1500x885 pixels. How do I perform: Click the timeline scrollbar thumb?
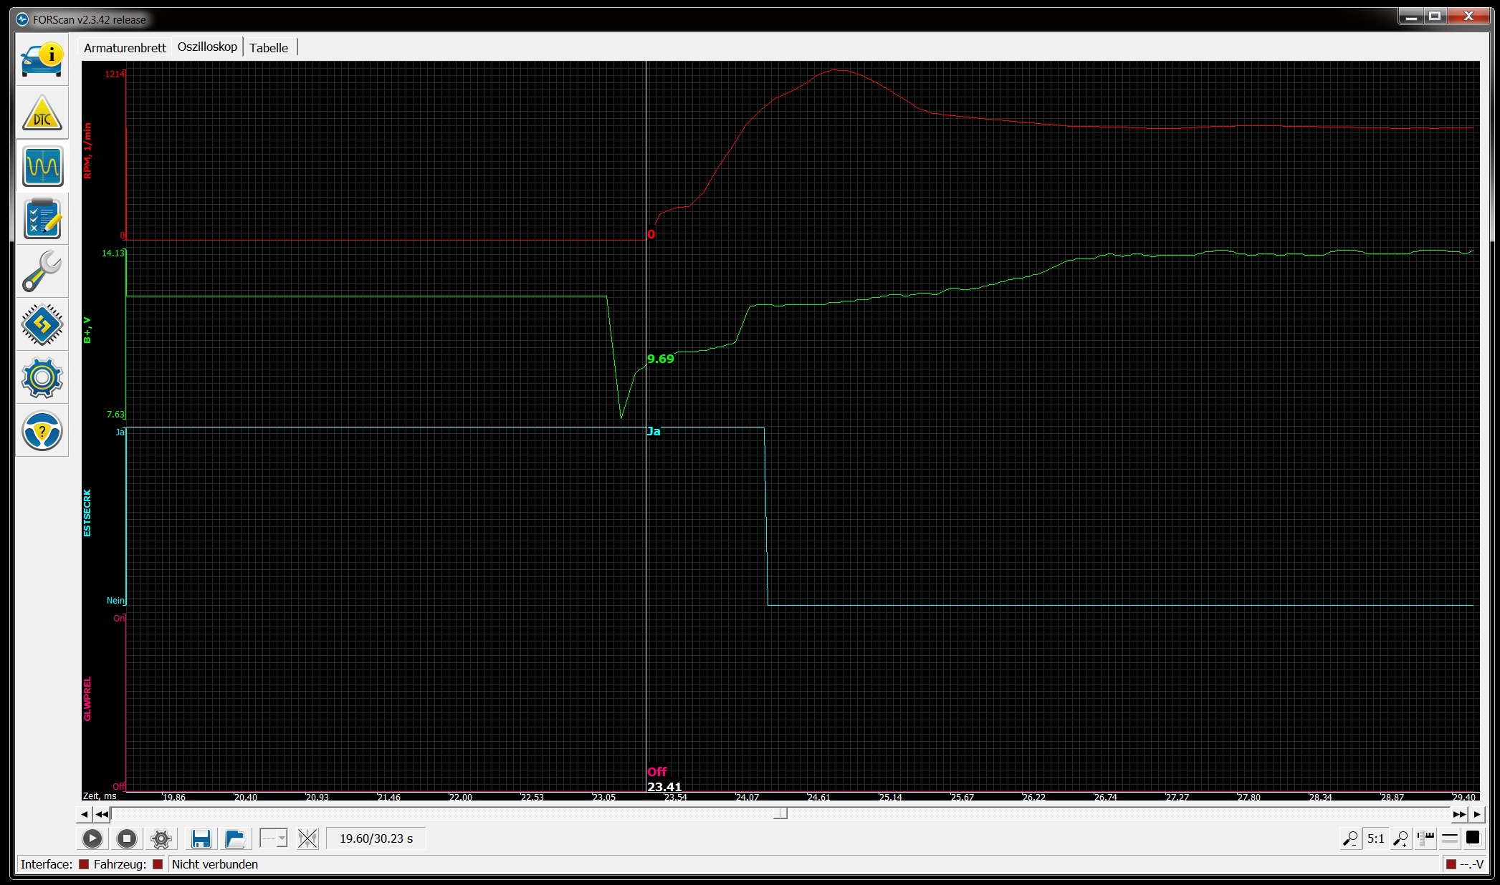780,814
